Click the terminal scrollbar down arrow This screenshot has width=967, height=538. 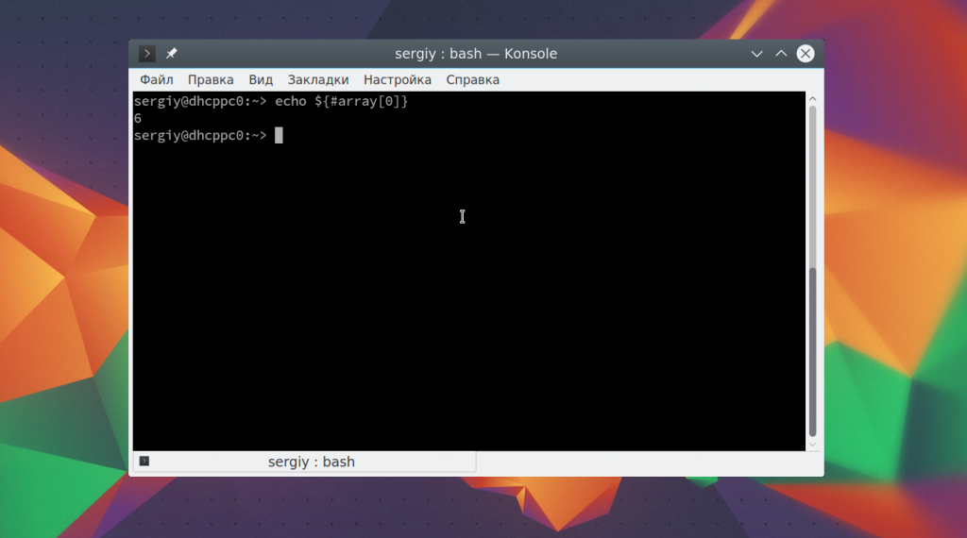813,443
